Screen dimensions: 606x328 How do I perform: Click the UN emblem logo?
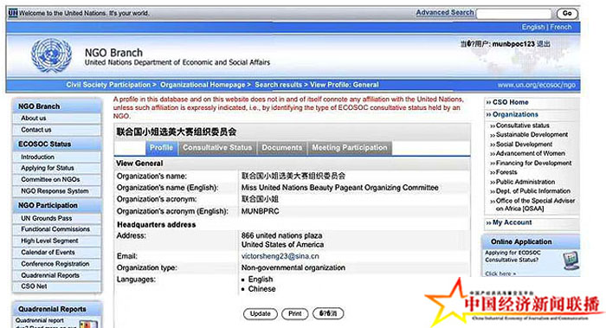click(51, 55)
